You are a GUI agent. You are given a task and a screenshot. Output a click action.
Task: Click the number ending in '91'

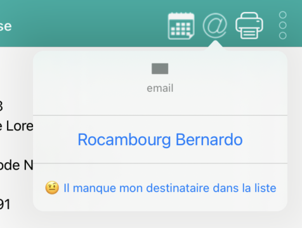(5, 205)
